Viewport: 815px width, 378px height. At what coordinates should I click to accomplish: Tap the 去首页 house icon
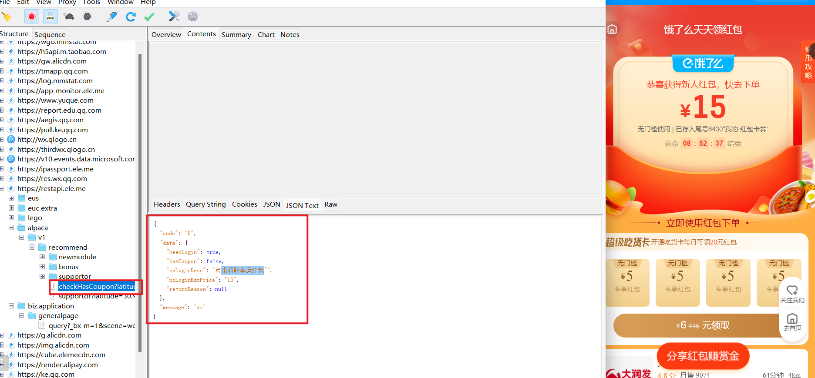pos(792,318)
